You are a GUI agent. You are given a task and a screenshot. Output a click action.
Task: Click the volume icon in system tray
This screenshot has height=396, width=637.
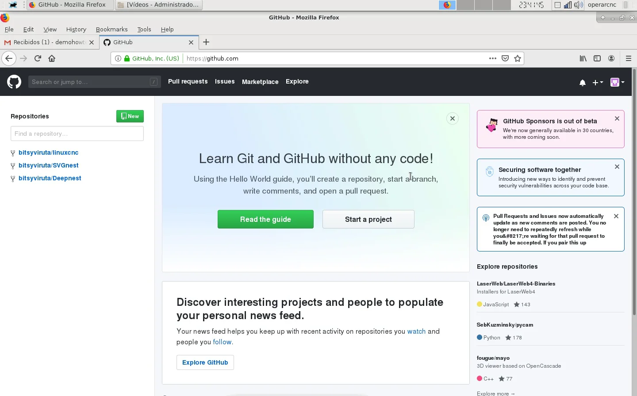pyautogui.click(x=579, y=5)
